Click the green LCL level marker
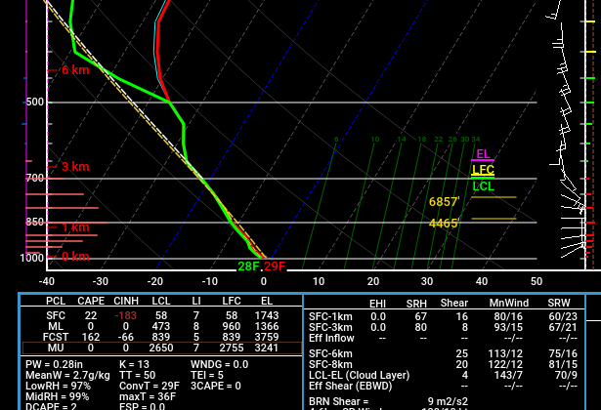601x410 pixels. tap(483, 185)
